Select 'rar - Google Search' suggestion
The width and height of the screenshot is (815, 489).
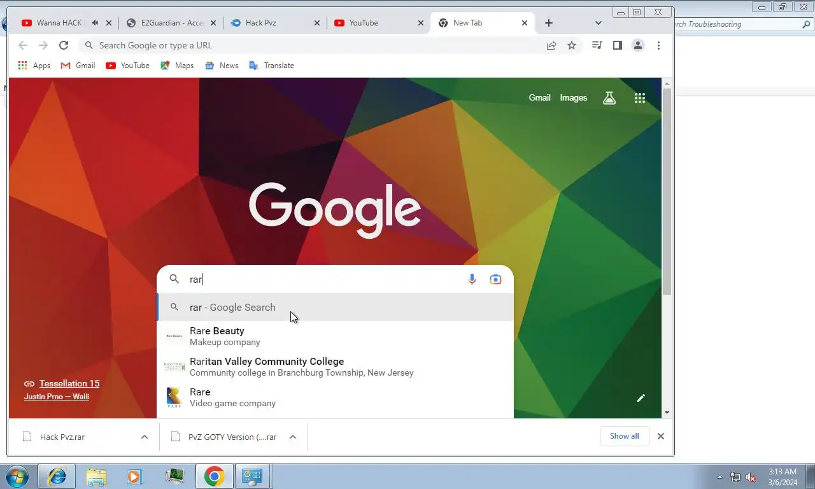click(x=335, y=307)
